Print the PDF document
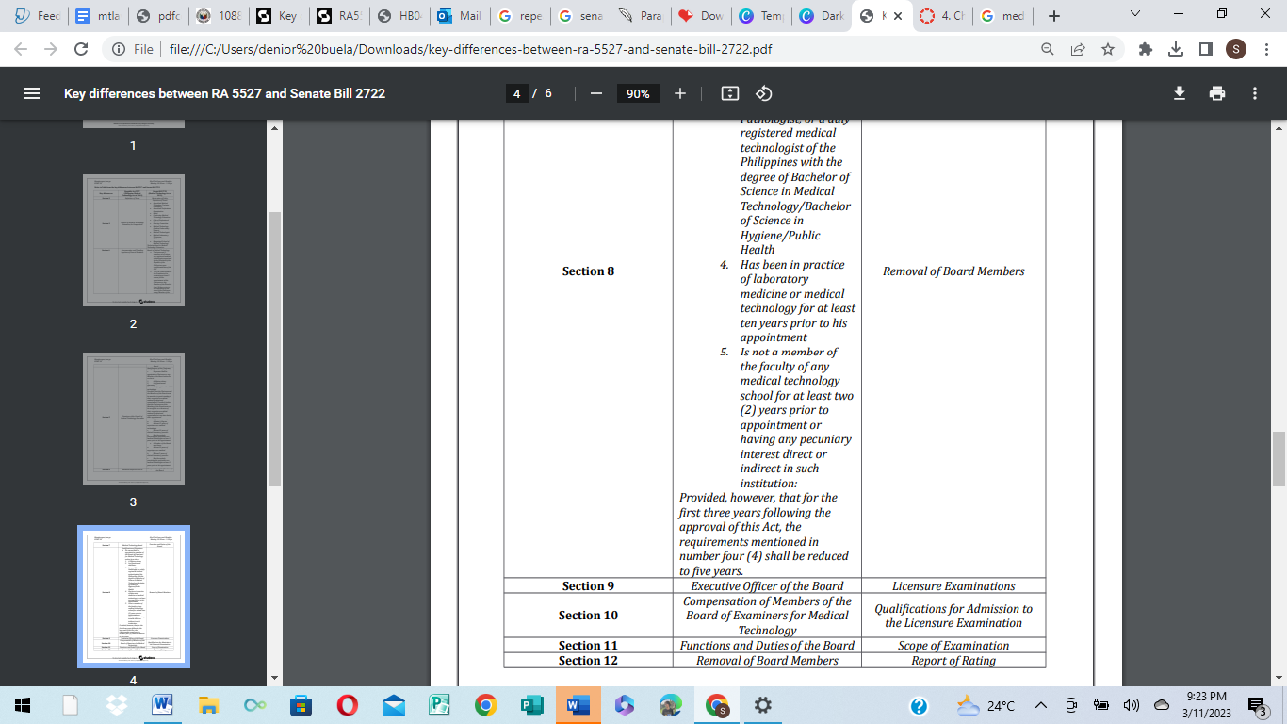 pyautogui.click(x=1217, y=93)
